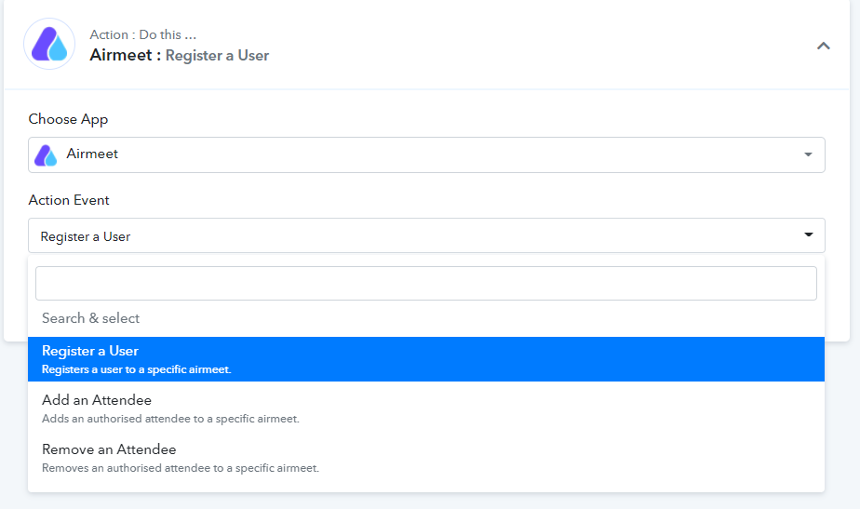Select 'Add an Attendee' action event
Image resolution: width=860 pixels, height=509 pixels.
click(x=426, y=409)
